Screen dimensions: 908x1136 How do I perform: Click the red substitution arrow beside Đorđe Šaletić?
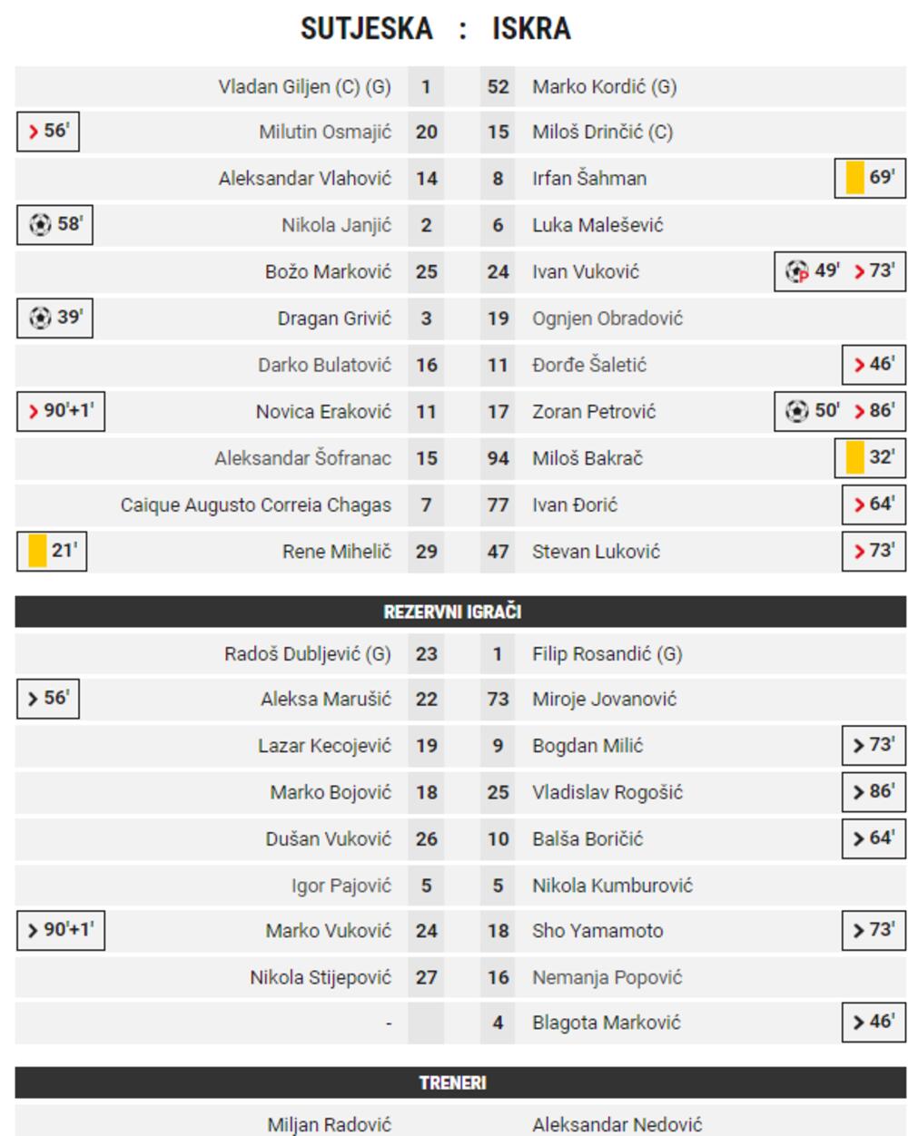(859, 365)
